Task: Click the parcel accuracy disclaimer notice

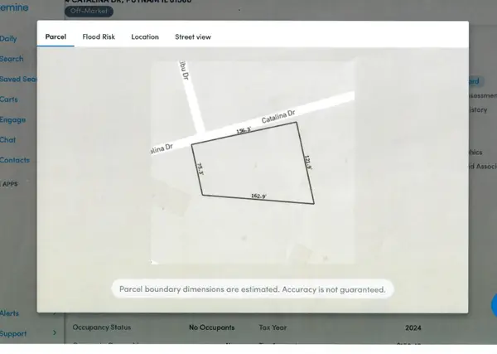Action: coord(253,289)
